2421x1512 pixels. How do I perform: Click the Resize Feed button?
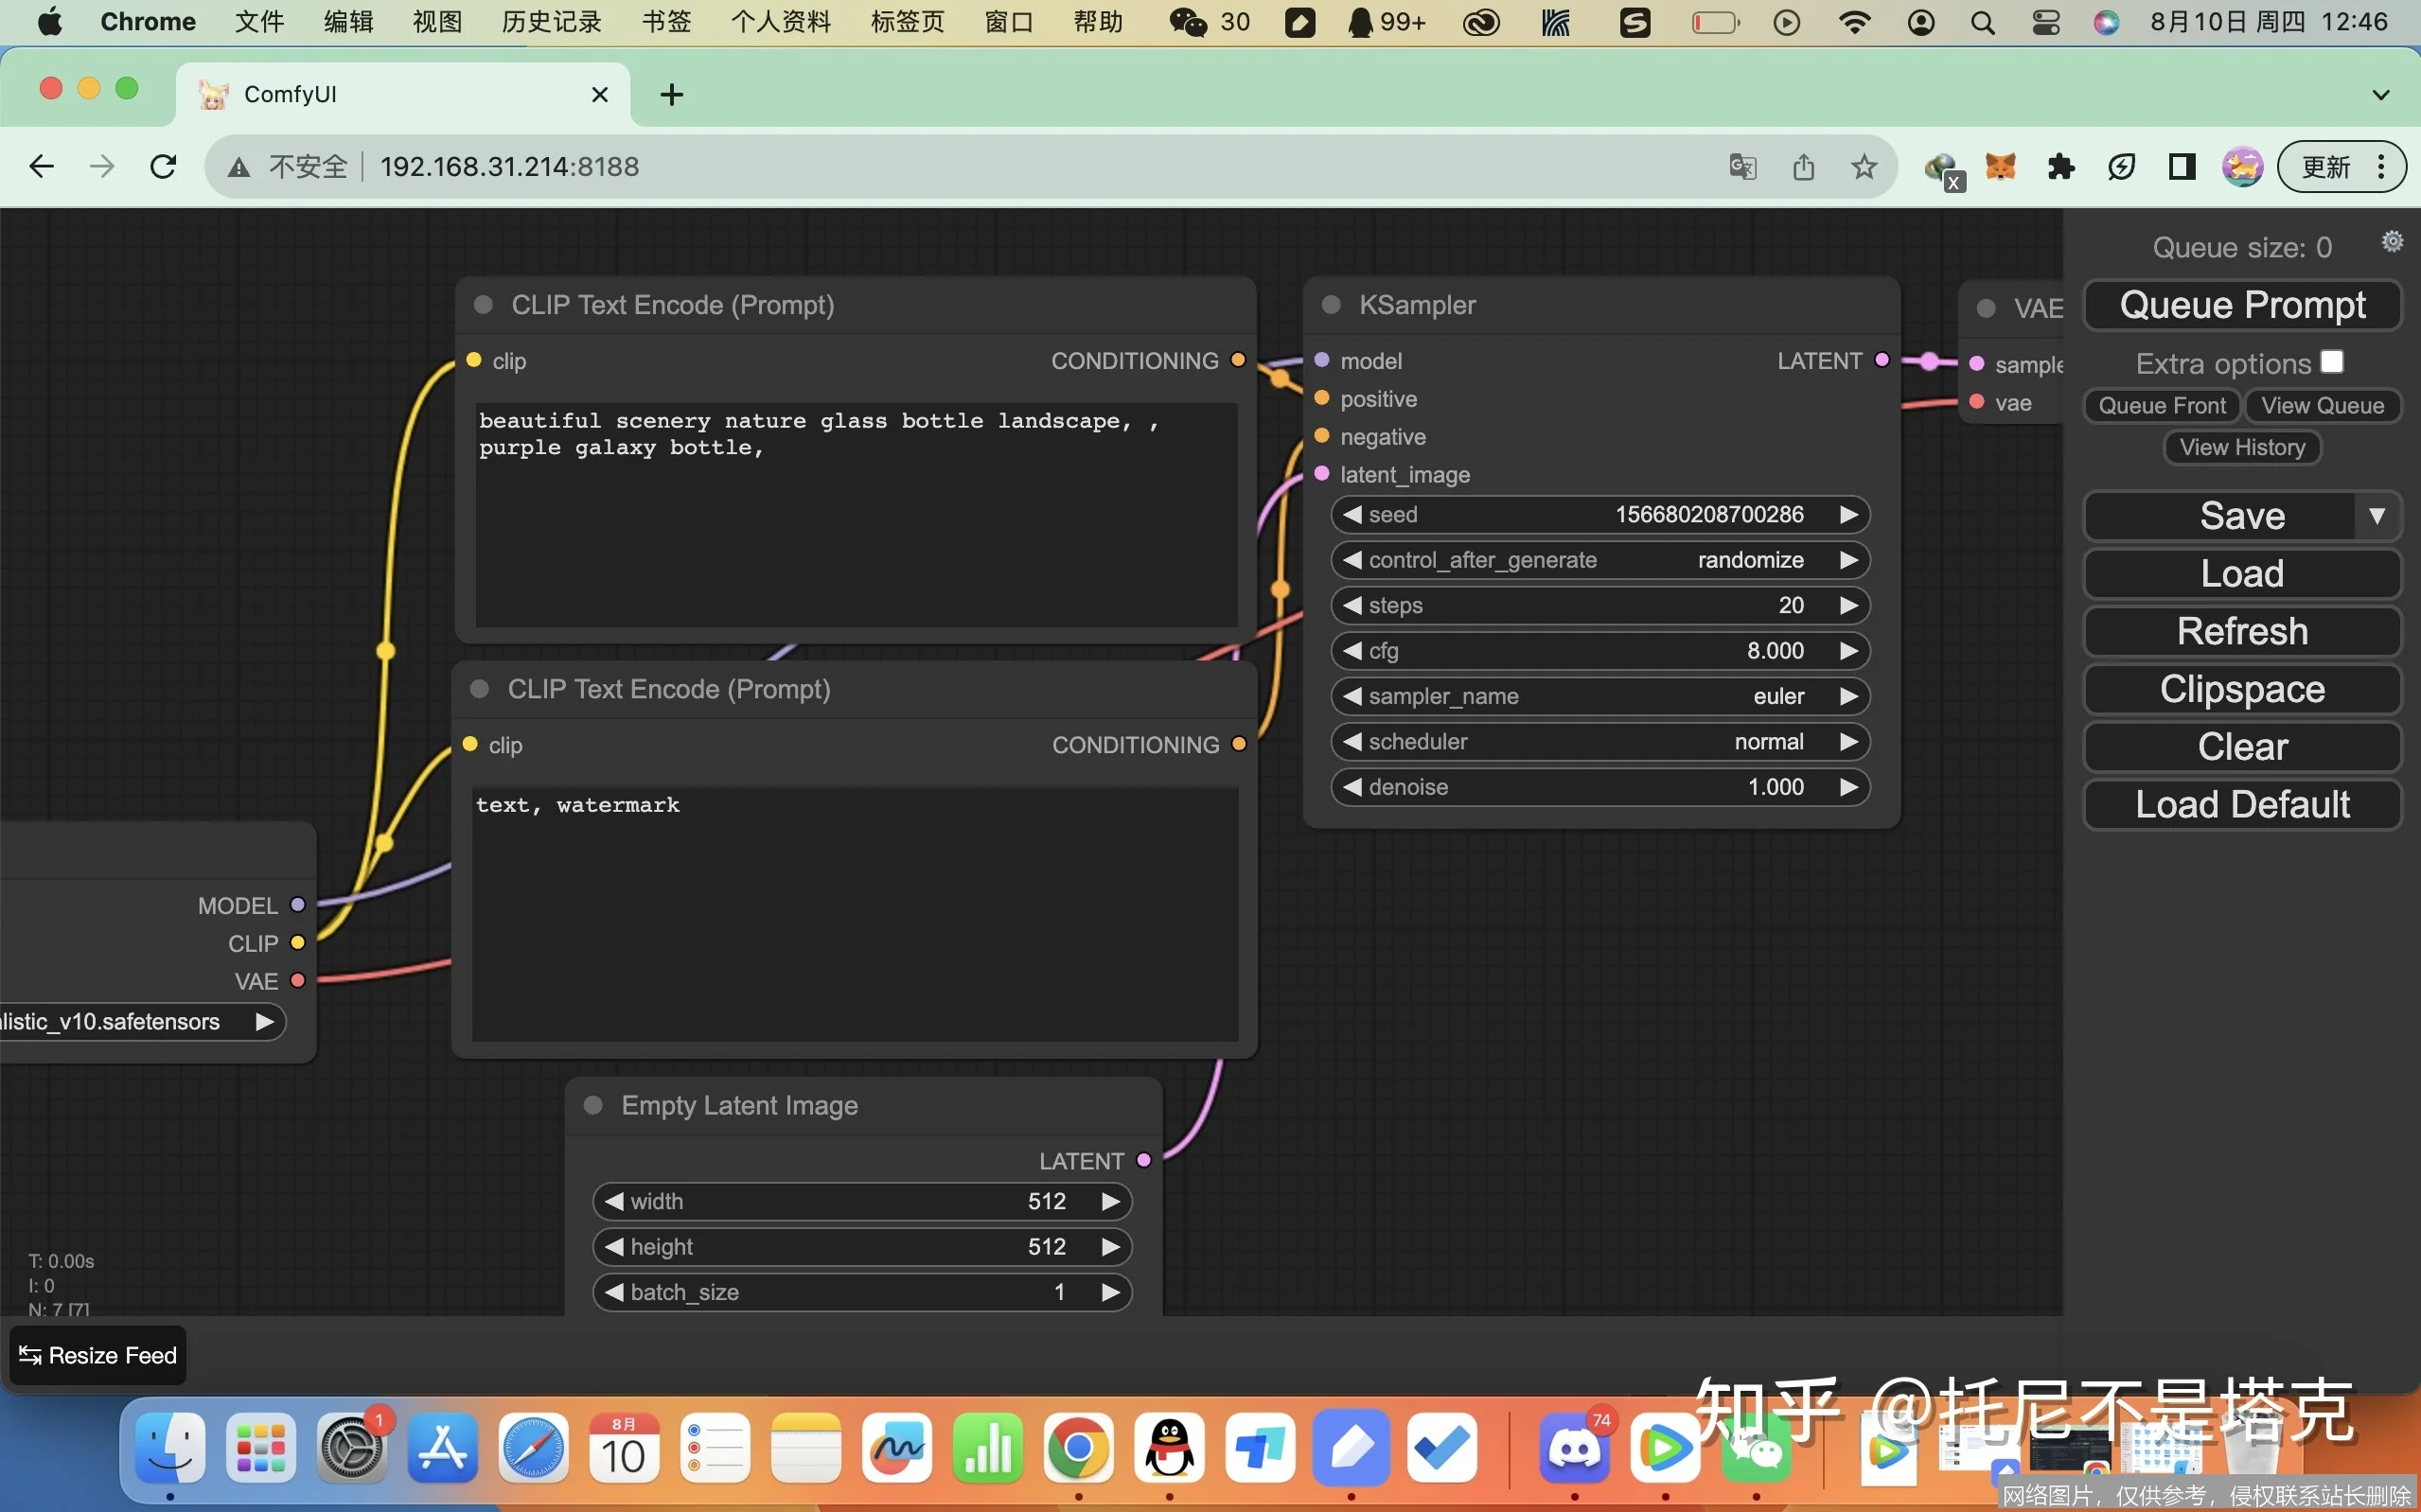[x=98, y=1356]
